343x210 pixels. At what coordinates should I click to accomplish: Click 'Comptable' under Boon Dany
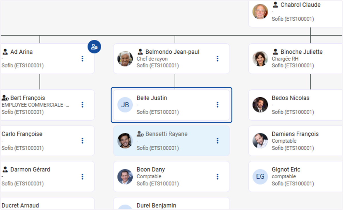point(149,177)
